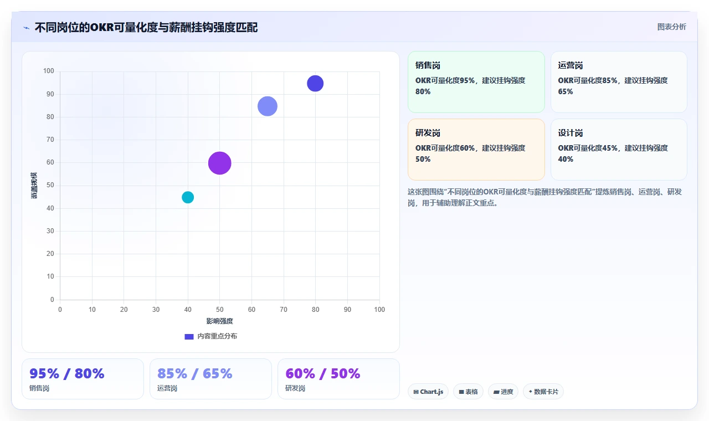The image size is (709, 421).
Task: Click the chart title 不同岗位的OKR可量化度与薪酬挂钩强度匹配
Action: (x=146, y=27)
